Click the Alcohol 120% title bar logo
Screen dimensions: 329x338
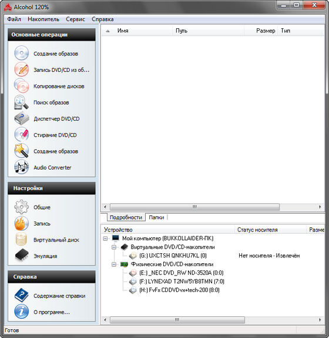[8, 7]
